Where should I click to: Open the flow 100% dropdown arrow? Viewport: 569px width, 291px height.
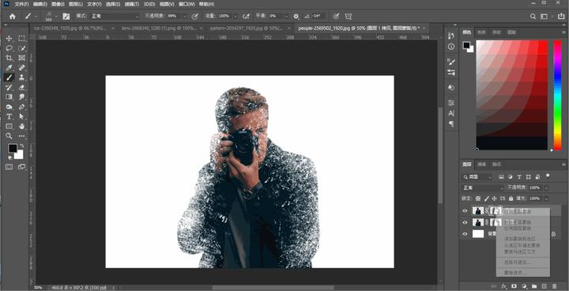coord(236,17)
